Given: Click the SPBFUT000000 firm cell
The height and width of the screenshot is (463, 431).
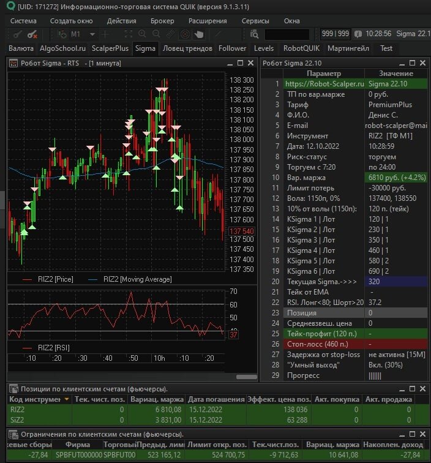Looking at the screenshot, I should (x=78, y=454).
